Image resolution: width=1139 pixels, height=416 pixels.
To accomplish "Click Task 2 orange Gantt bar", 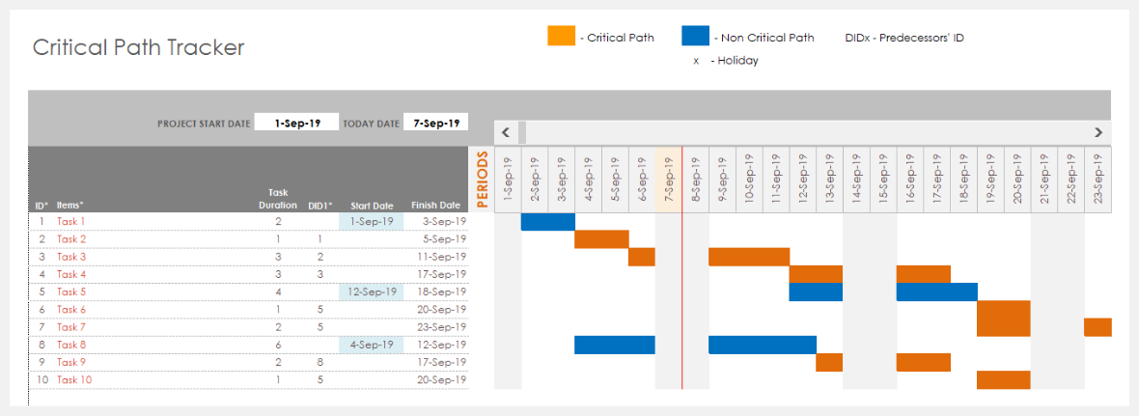I will 601,239.
